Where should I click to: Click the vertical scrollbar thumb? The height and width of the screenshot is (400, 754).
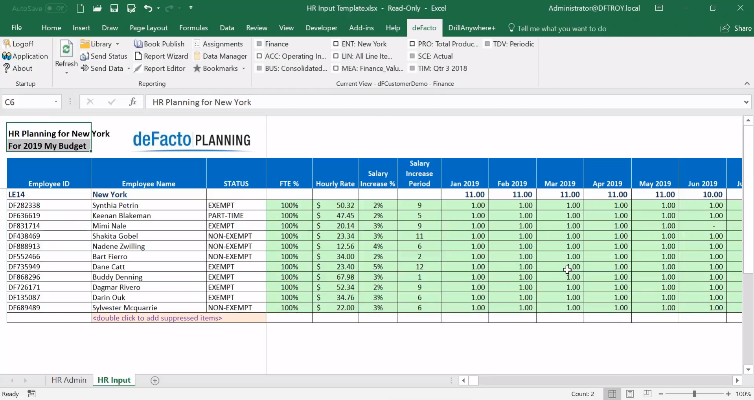click(x=748, y=199)
